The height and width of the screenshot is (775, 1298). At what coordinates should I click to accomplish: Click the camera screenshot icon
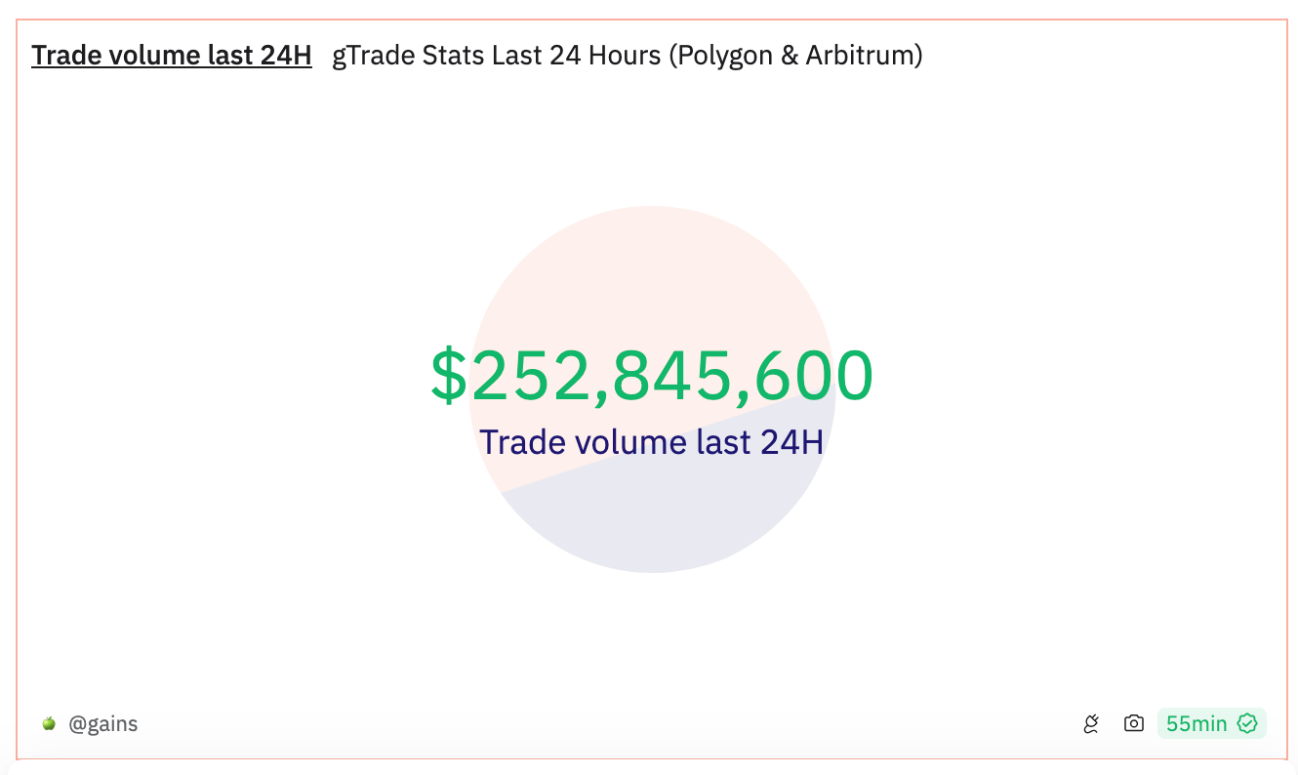tap(1133, 724)
